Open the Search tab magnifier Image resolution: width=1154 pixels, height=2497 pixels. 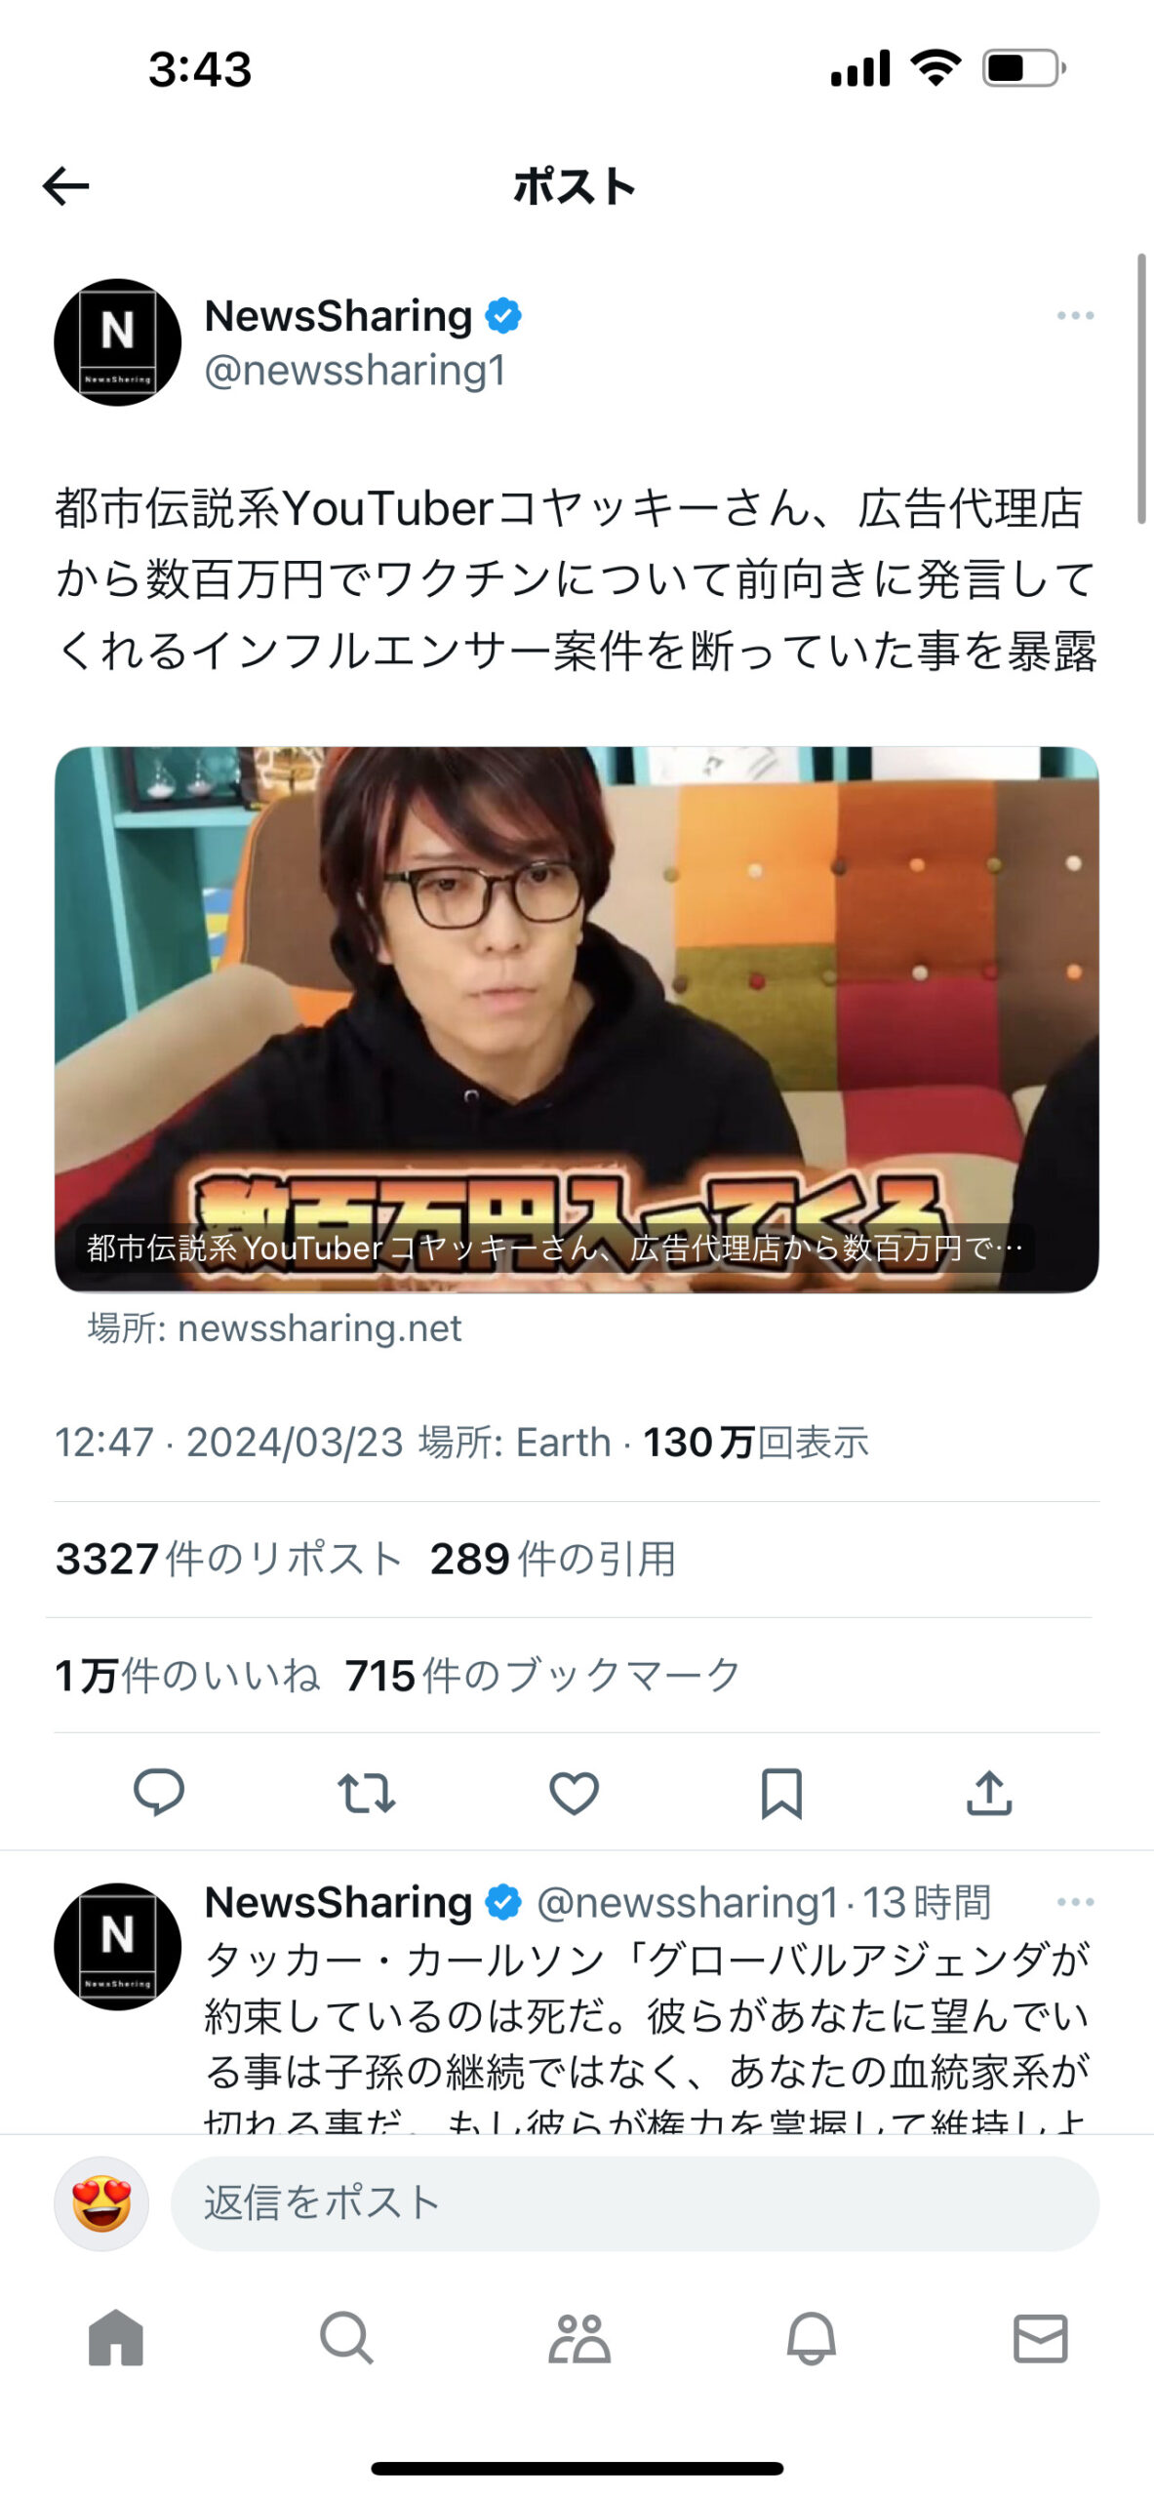coord(346,2338)
